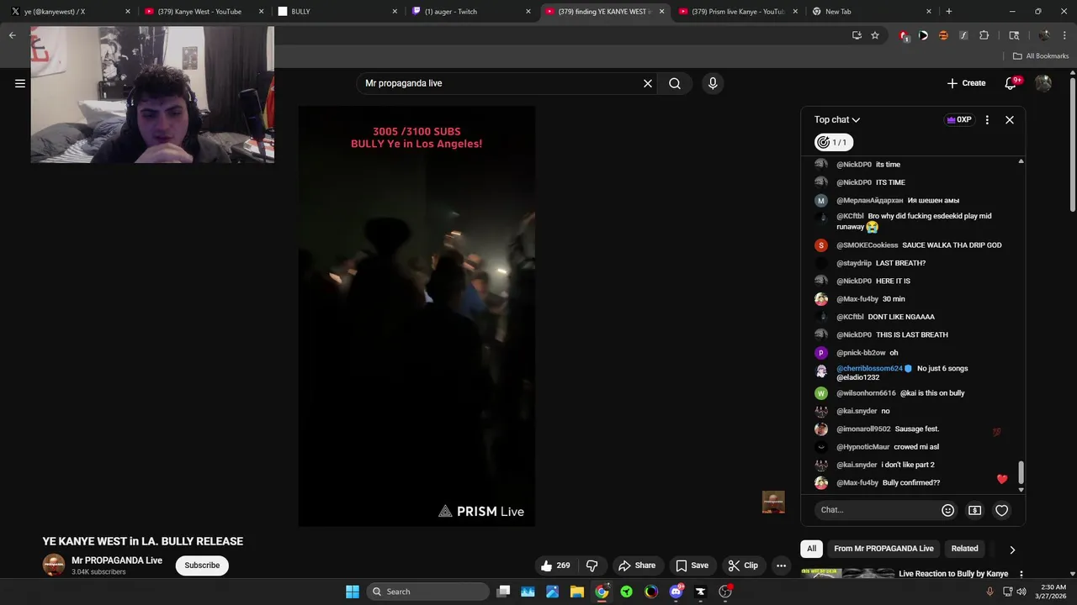
Task: Like the video with 269 likes
Action: tap(556, 566)
